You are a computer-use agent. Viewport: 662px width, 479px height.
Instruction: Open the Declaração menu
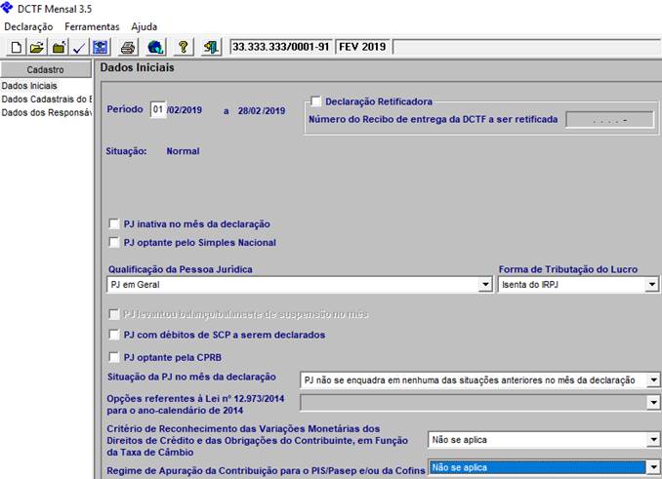pyautogui.click(x=28, y=26)
